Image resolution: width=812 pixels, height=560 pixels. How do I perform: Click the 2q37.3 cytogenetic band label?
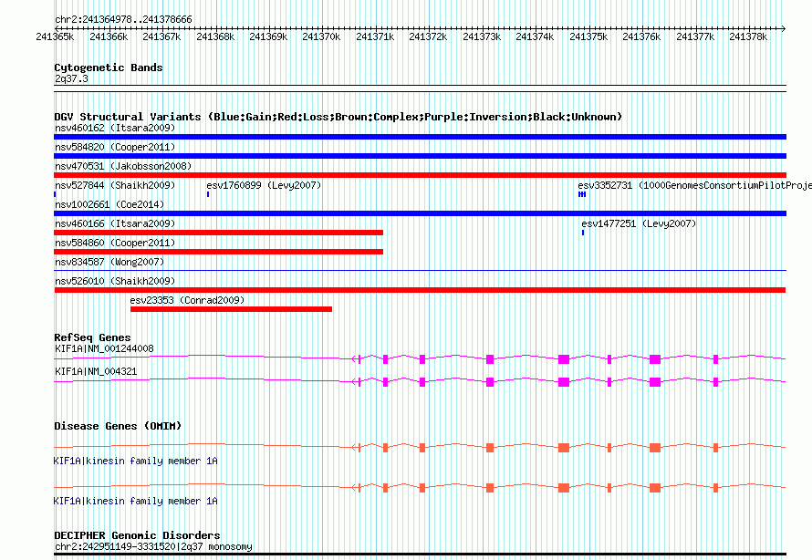coord(71,78)
